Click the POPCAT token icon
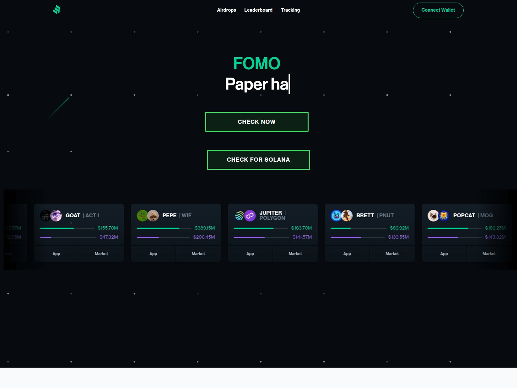The width and height of the screenshot is (517, 388). coord(433,215)
